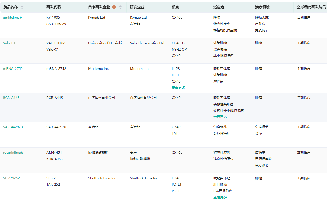Click the orange info icon beside 首家研发企业
Image resolution: width=327 pixels, height=201 pixels.
(114, 7)
